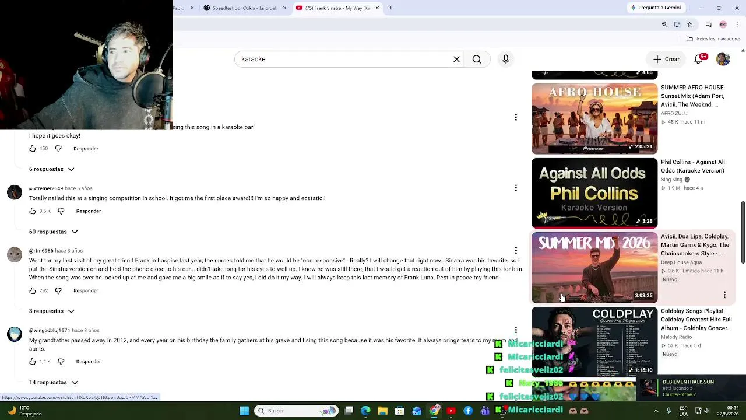Open Microsoft Store from the taskbar
Screen dimensions: 746x420
tap(400, 411)
